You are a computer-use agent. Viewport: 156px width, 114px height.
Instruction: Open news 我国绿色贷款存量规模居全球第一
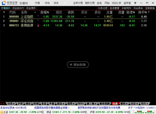pyautogui.click(x=52, y=108)
